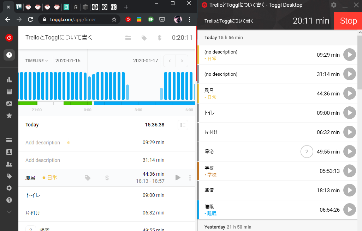Continue the 風呂 entry in Toggl Desktop
Screen dimensions: 362x231
pyautogui.click(x=350, y=93)
